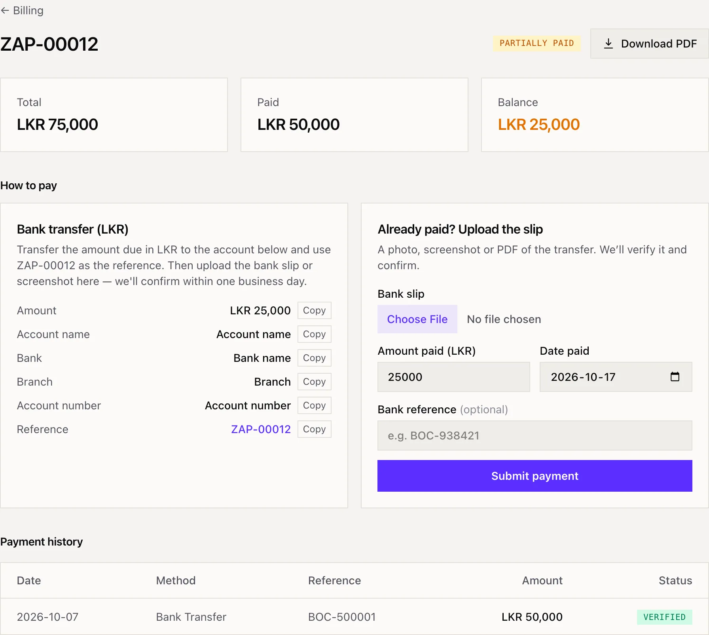709x635 pixels.
Task: Click the back arrow icon
Action: (5, 11)
